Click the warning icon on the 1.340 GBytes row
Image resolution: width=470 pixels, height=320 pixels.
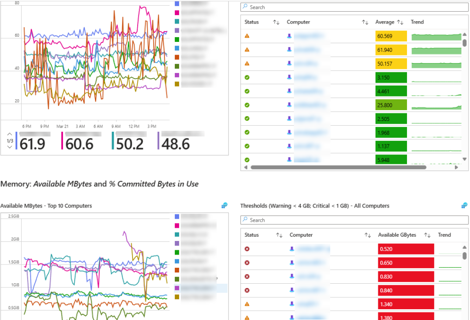(247, 304)
